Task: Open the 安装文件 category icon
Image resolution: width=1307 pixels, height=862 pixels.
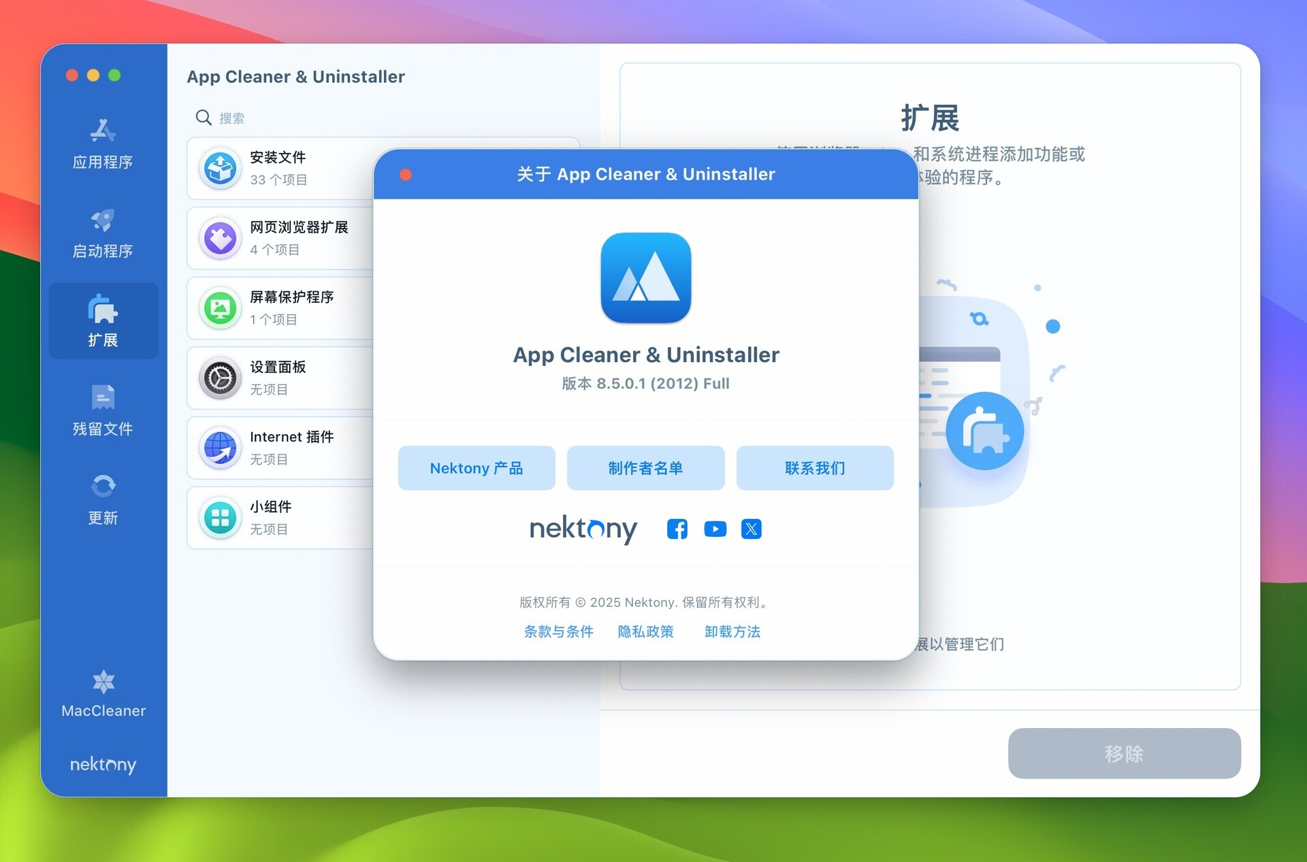Action: tap(219, 168)
